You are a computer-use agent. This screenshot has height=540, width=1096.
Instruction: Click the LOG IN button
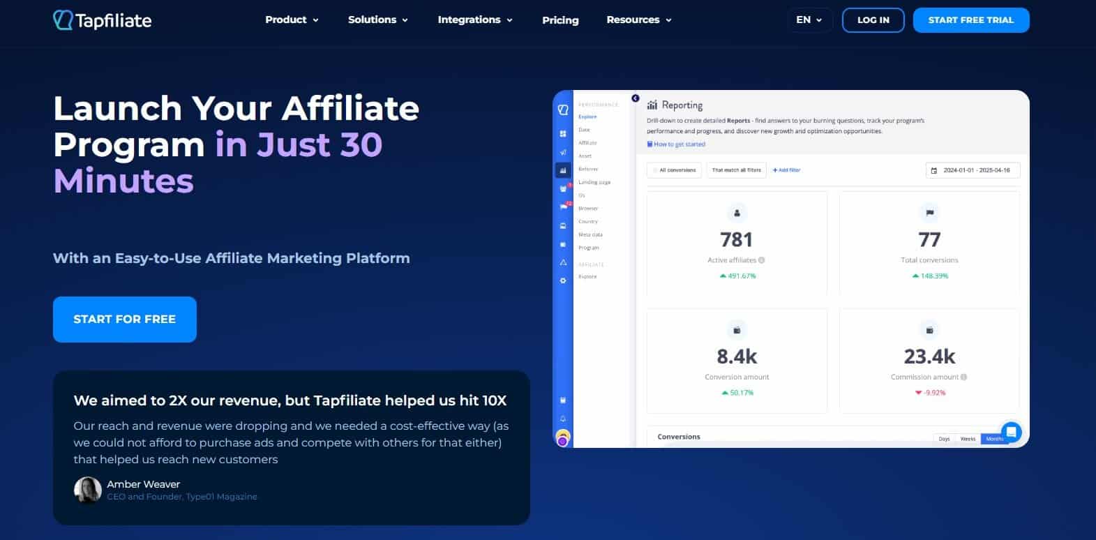[x=873, y=20]
